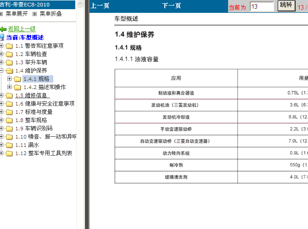Viewport: 308px width, 229px height.
Task: Click the 发动机油（三菱发动机） table cell
Action: pyautogui.click(x=176, y=105)
